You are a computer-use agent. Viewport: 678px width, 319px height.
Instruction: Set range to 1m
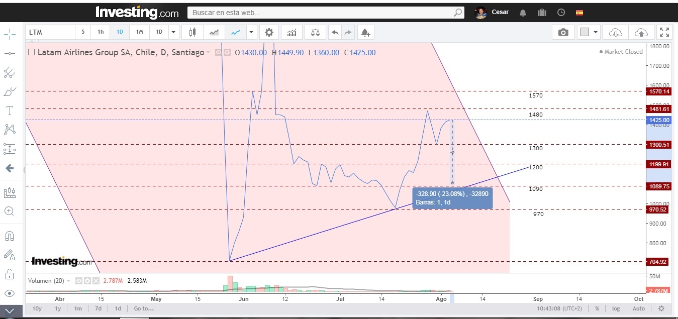tap(78, 308)
